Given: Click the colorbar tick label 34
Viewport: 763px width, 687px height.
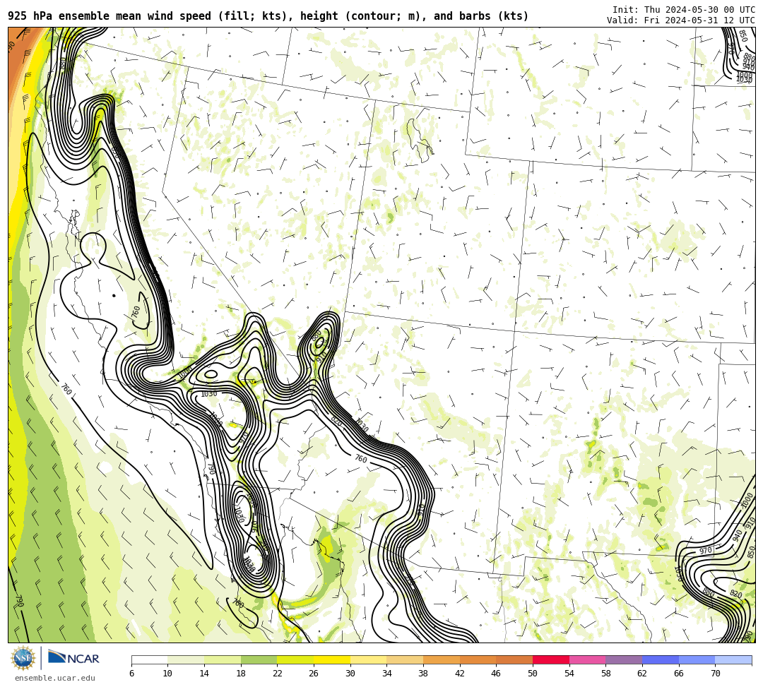Looking at the screenshot, I should pos(387,674).
